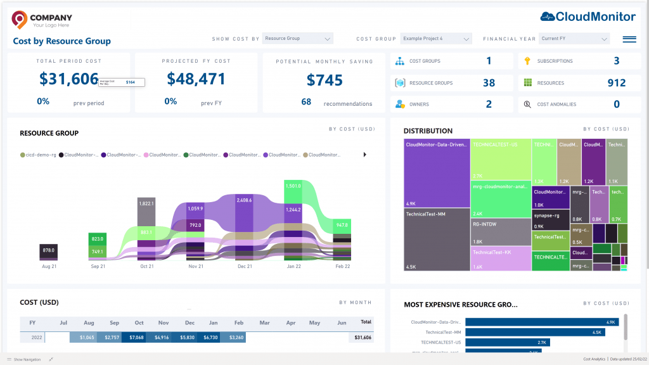Click the Owners people icon
Viewport: 649px width, 365px height.
click(400, 105)
